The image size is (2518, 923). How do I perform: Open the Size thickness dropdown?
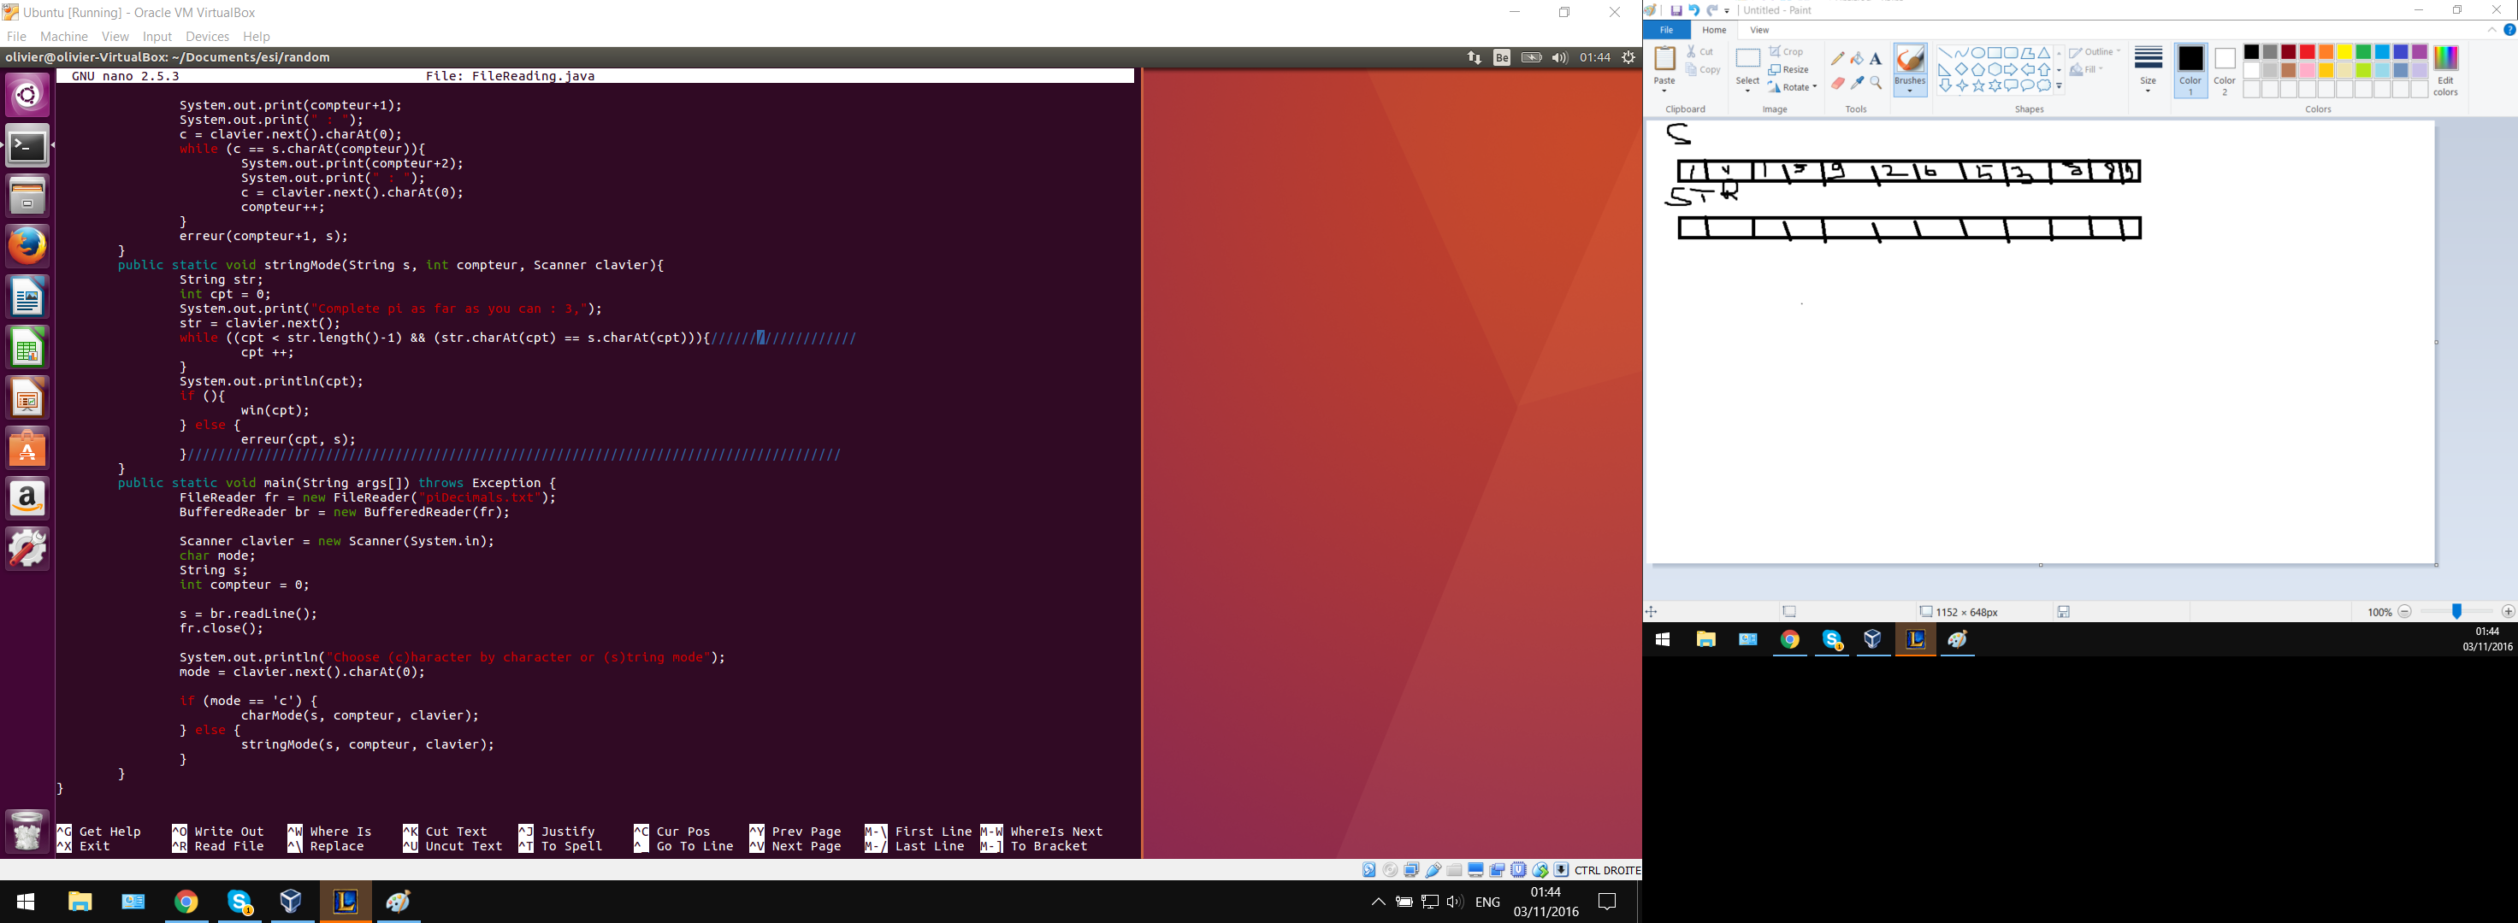click(2148, 69)
